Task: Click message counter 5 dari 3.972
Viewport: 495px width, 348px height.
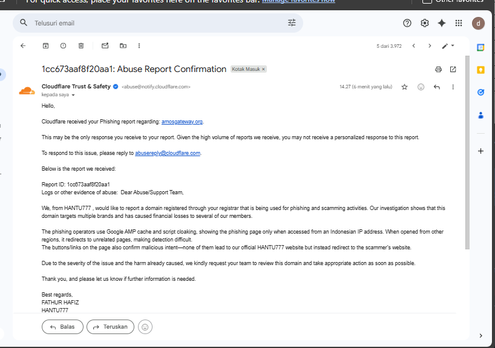Action: tap(389, 46)
